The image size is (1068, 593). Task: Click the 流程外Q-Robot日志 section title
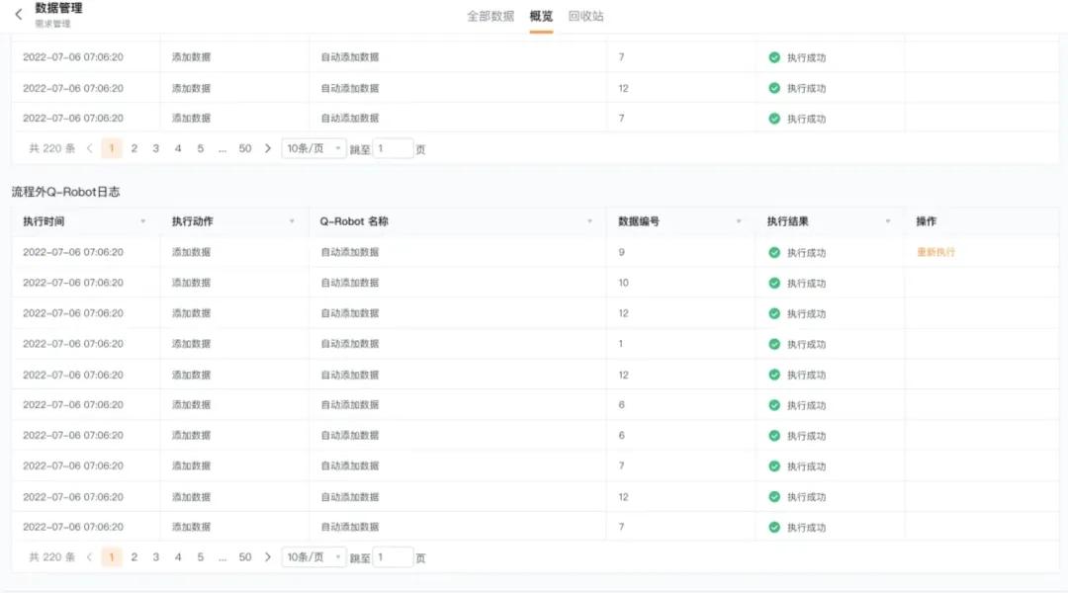(65, 192)
